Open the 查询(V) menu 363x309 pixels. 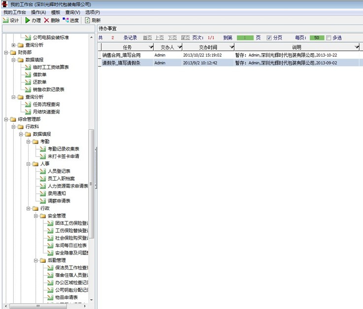tap(72, 12)
